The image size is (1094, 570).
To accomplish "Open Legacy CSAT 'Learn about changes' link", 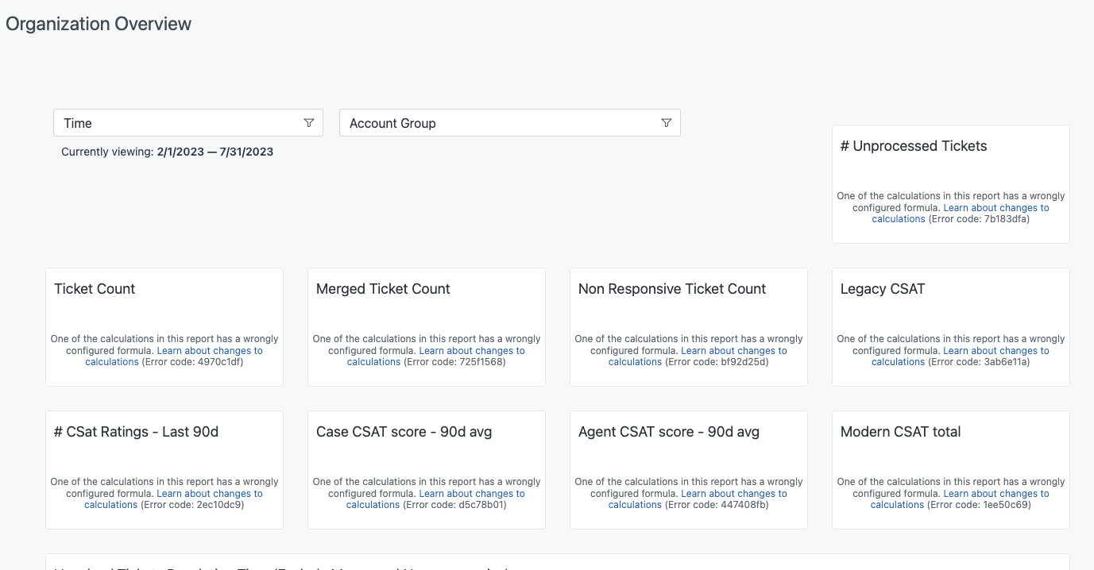I will click(995, 351).
